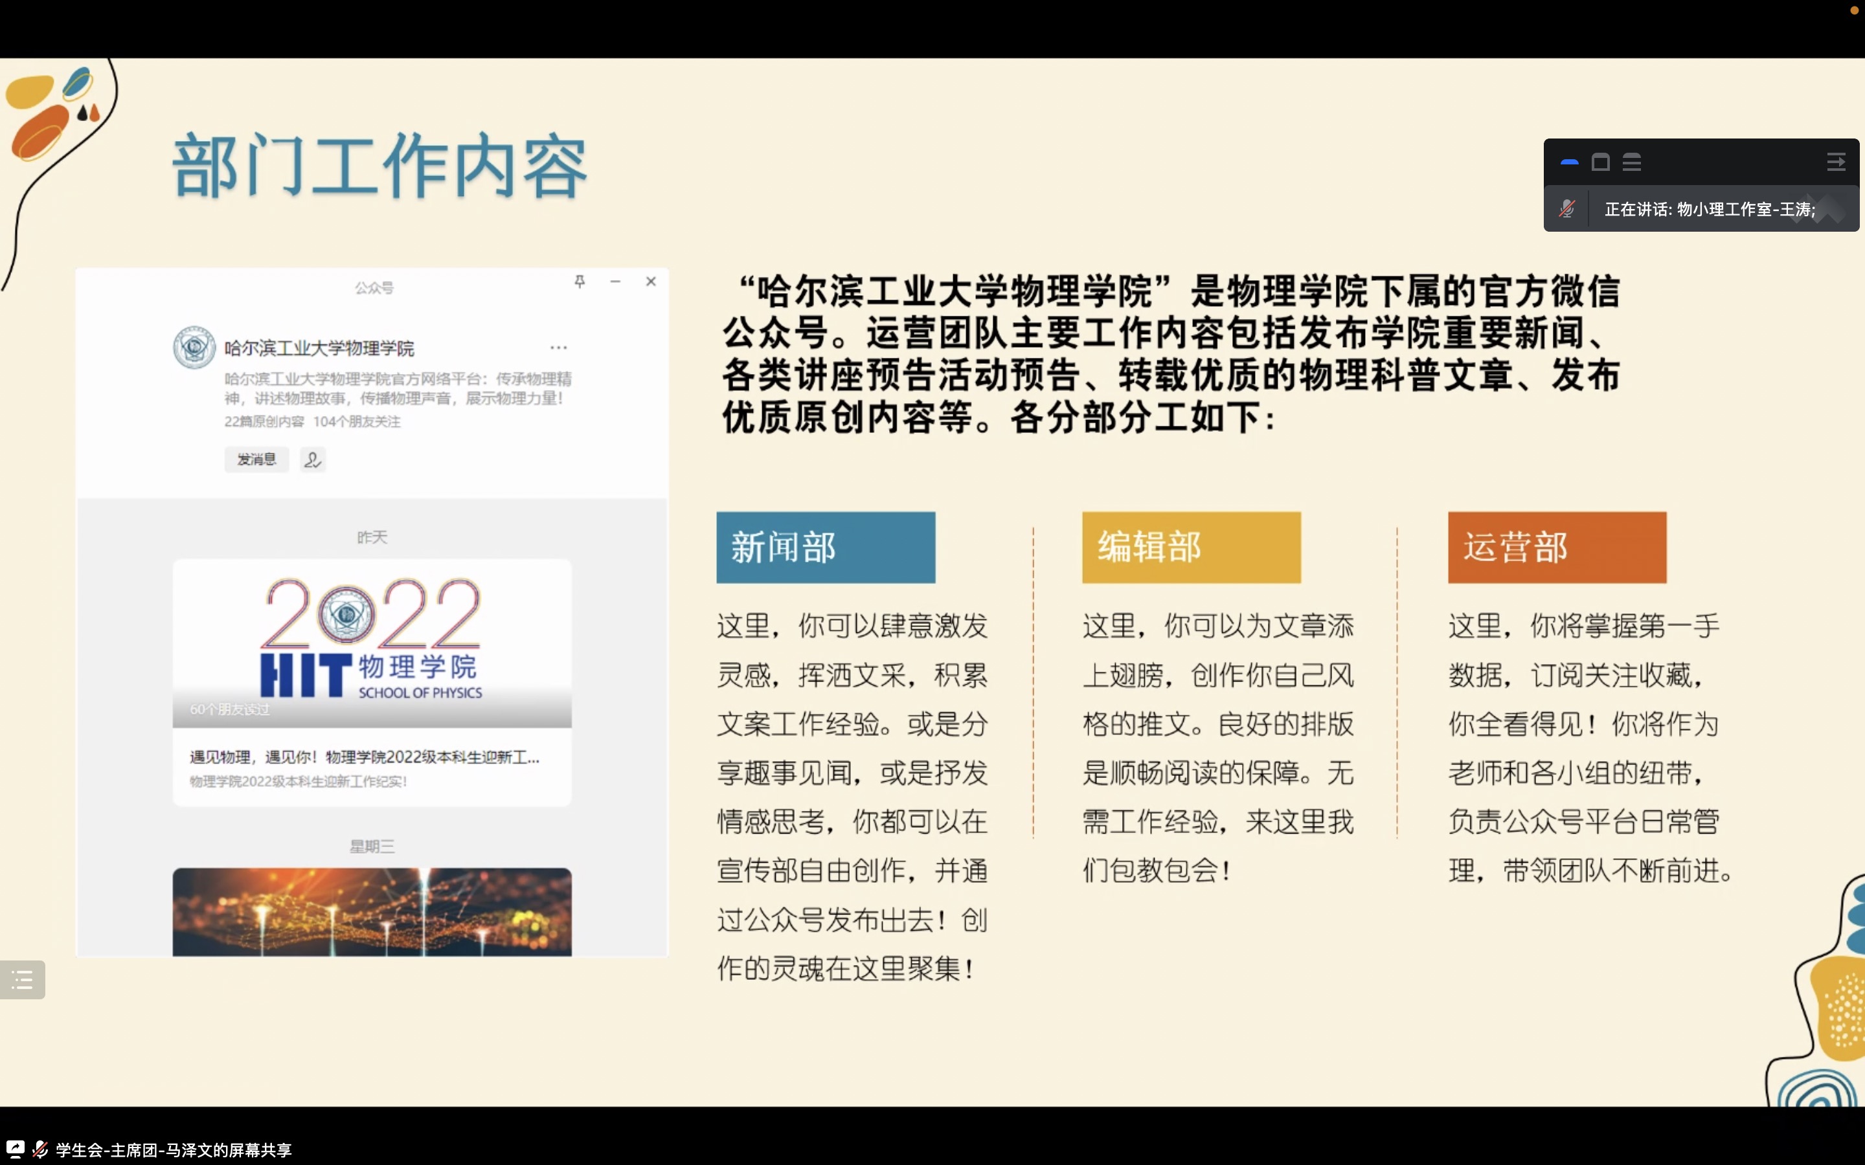The width and height of the screenshot is (1865, 1165).
Task: Collapse floating panel with arrow icon
Action: tap(1836, 162)
